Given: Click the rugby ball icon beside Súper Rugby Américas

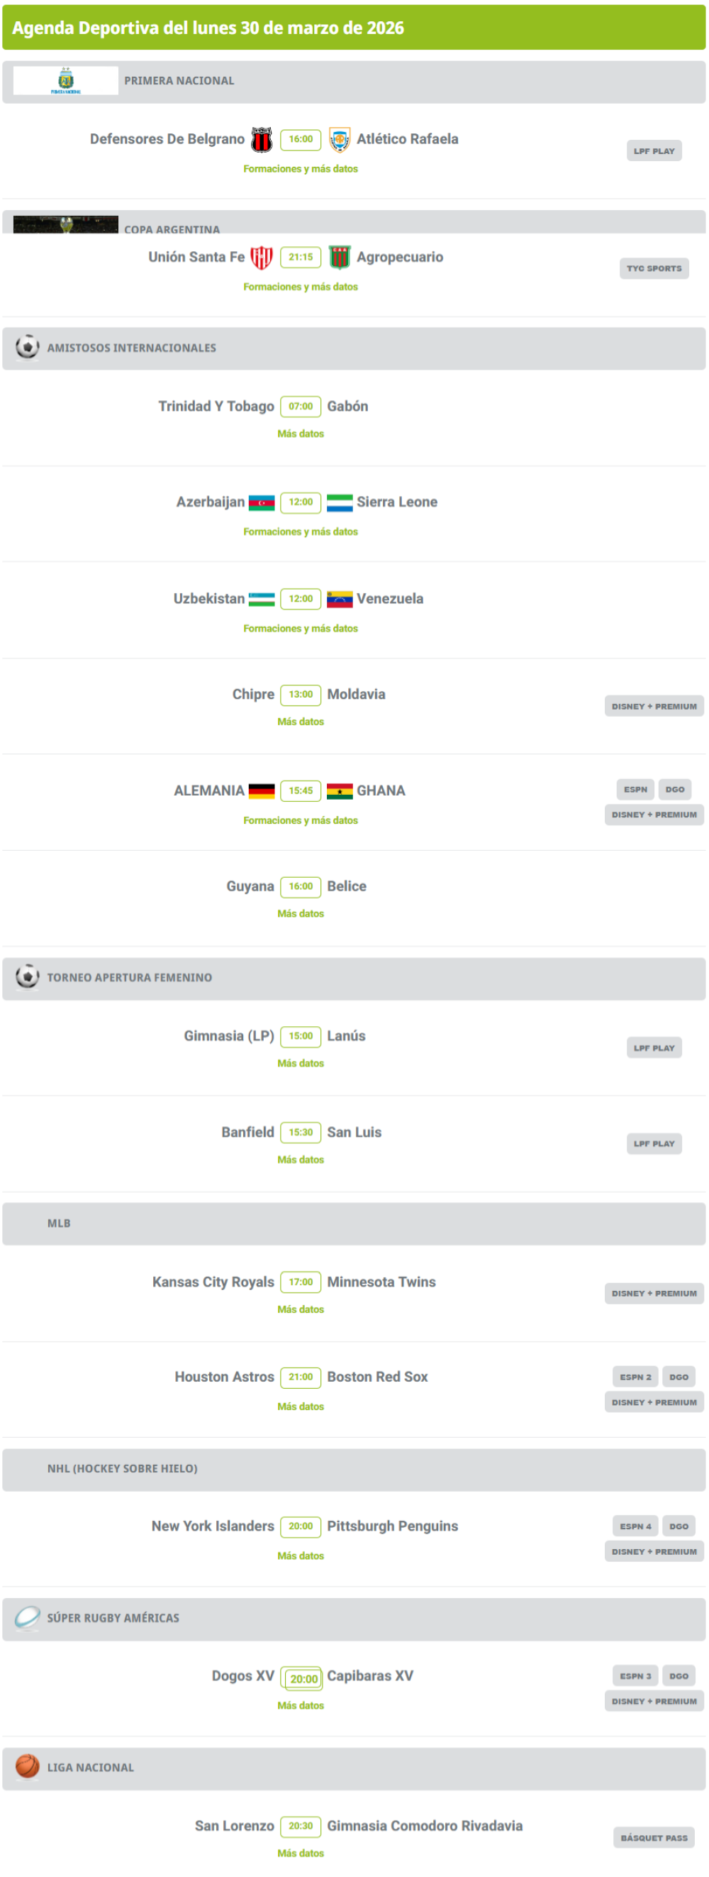Looking at the screenshot, I should [x=28, y=1617].
